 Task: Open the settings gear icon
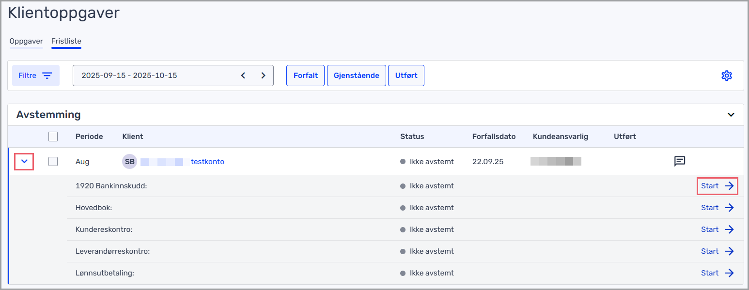tap(726, 76)
